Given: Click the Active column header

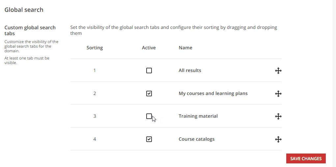Looking at the screenshot, I should (149, 48).
